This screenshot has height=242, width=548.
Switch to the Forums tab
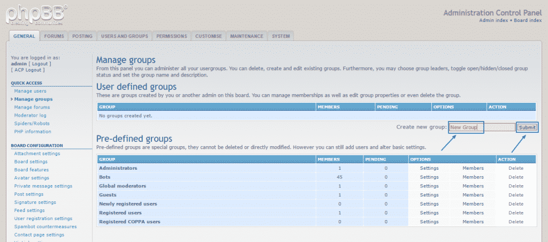54,36
